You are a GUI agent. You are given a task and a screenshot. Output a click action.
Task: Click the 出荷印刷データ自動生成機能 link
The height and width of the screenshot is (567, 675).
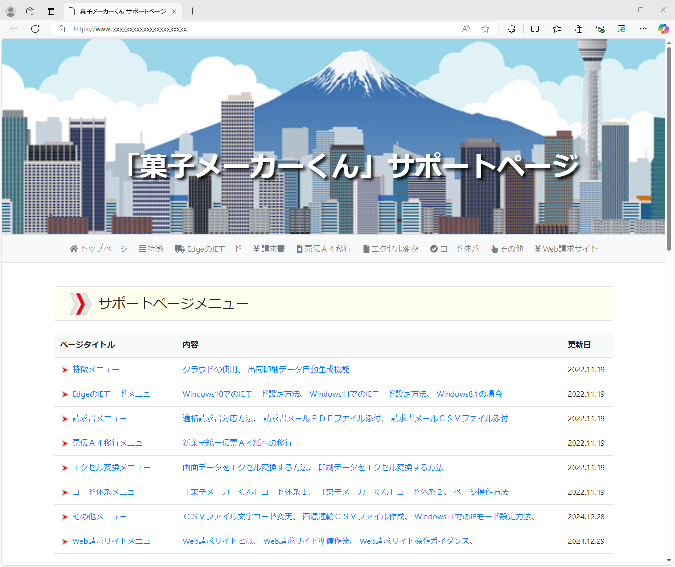(x=299, y=369)
